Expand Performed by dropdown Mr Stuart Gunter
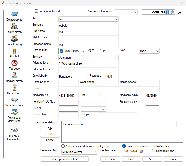The image size is (186, 166). [79, 152]
